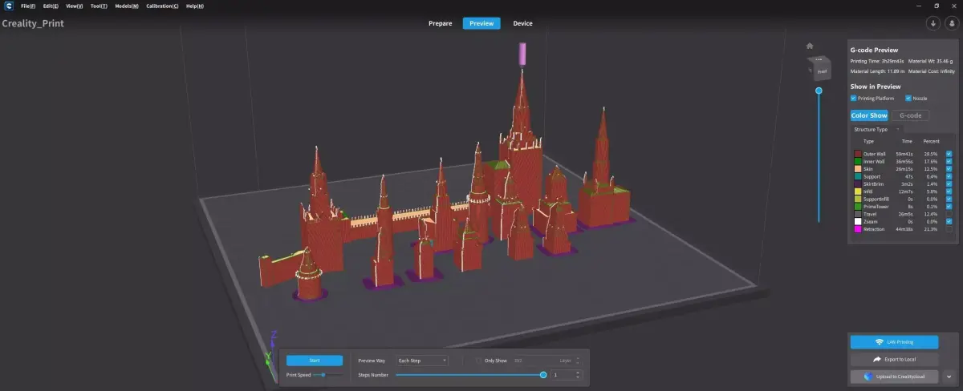
Task: Click Export to Local button
Action: click(x=894, y=360)
